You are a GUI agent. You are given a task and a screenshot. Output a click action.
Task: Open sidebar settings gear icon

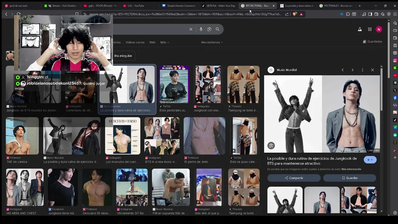click(395, 213)
